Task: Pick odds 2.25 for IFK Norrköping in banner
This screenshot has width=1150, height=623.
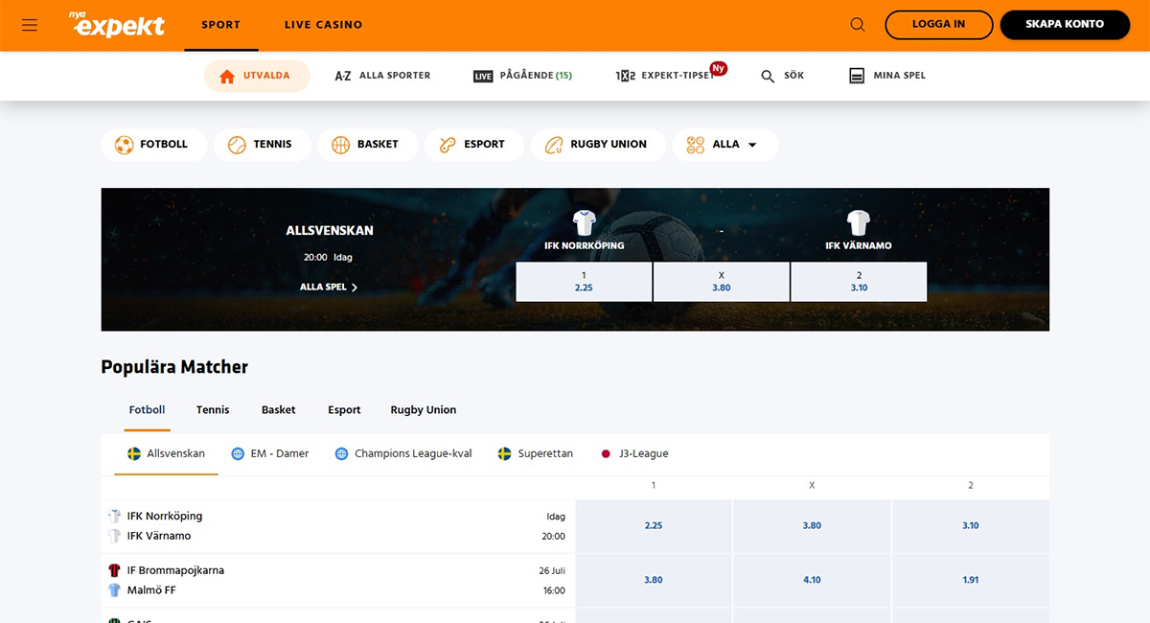Action: click(584, 282)
